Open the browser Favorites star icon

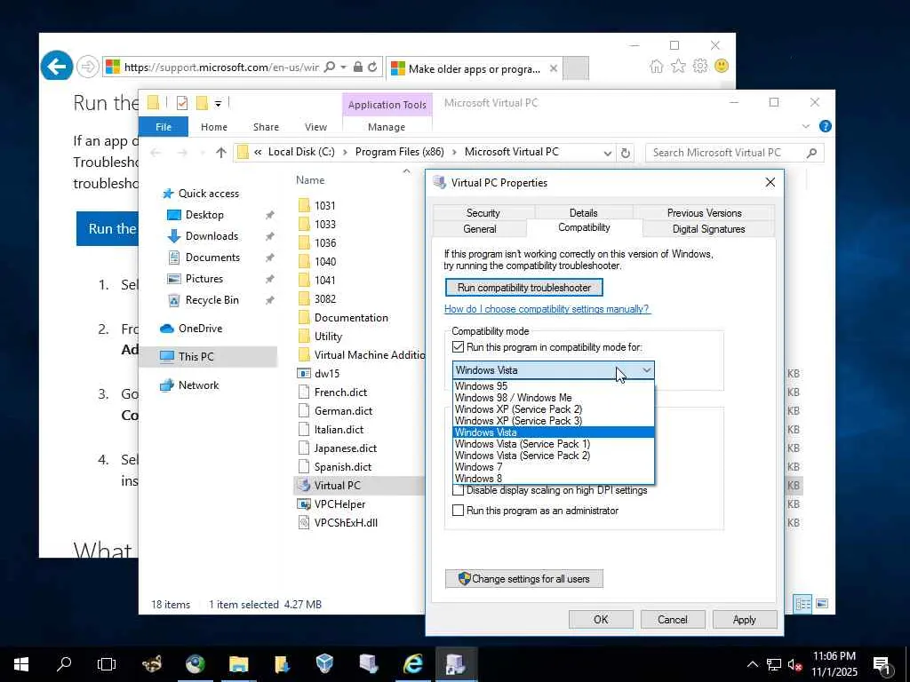coord(678,66)
